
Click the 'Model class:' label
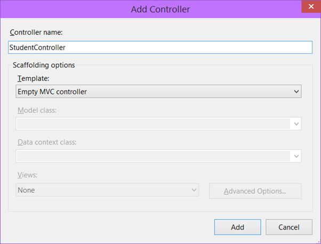click(x=37, y=110)
